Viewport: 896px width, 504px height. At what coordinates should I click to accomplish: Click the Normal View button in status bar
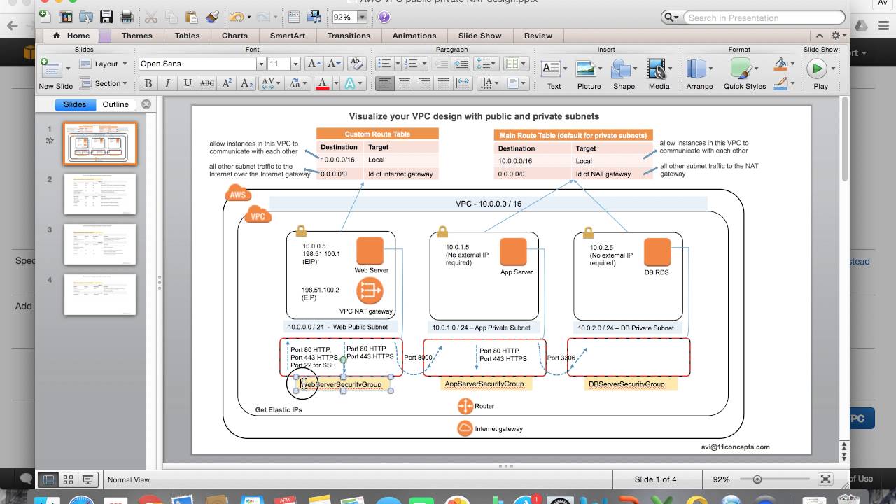[48, 480]
